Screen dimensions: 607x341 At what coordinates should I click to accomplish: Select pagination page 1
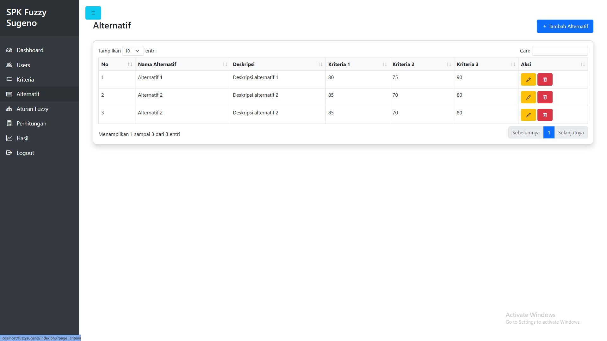point(549,133)
